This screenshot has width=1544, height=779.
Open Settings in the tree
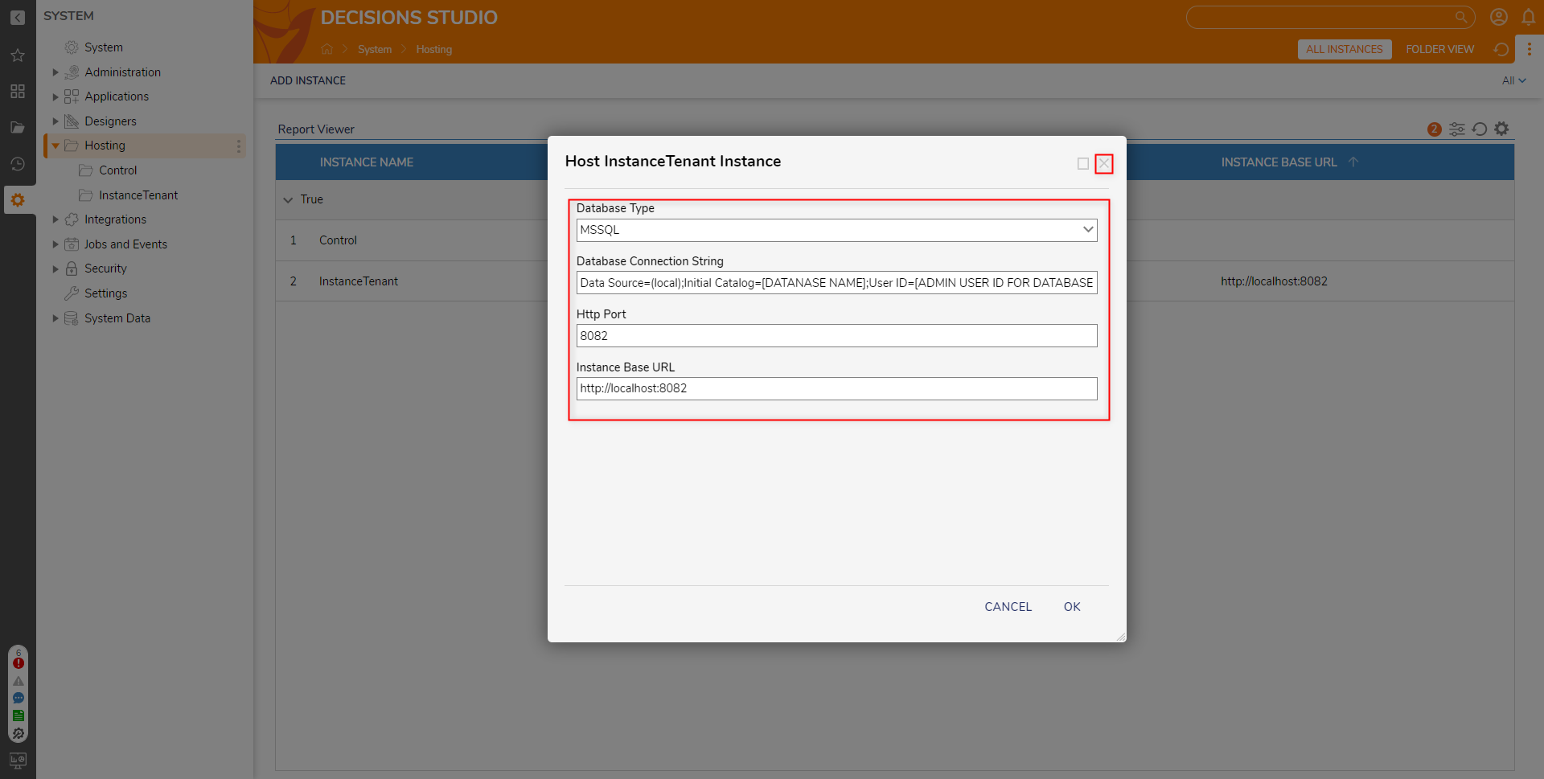coord(105,293)
